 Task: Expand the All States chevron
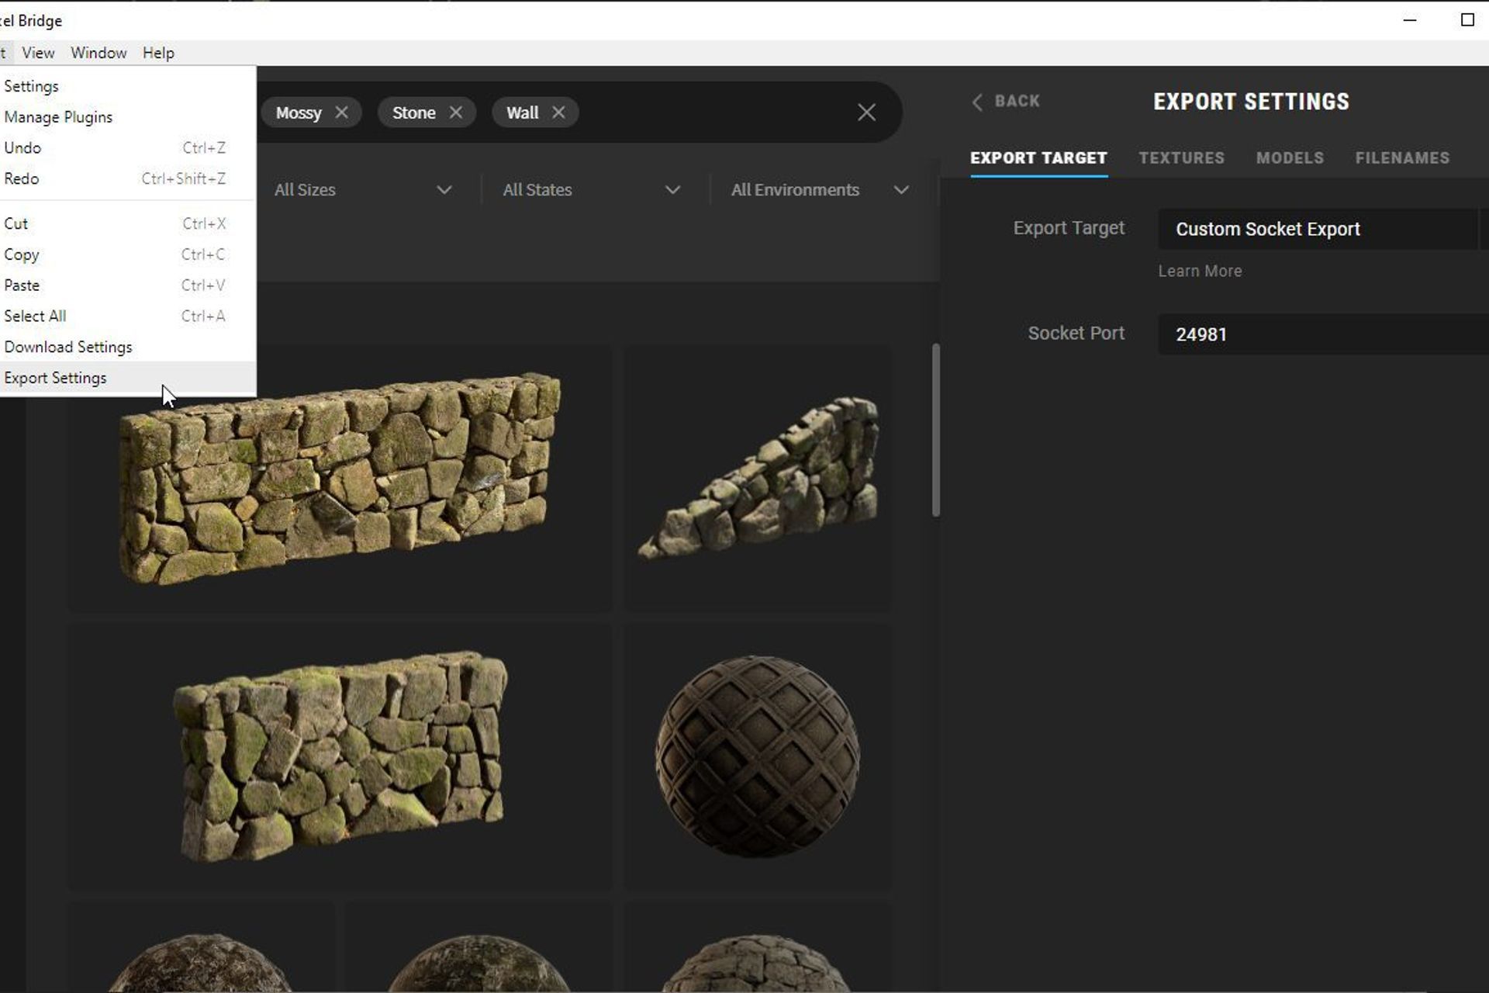coord(673,189)
